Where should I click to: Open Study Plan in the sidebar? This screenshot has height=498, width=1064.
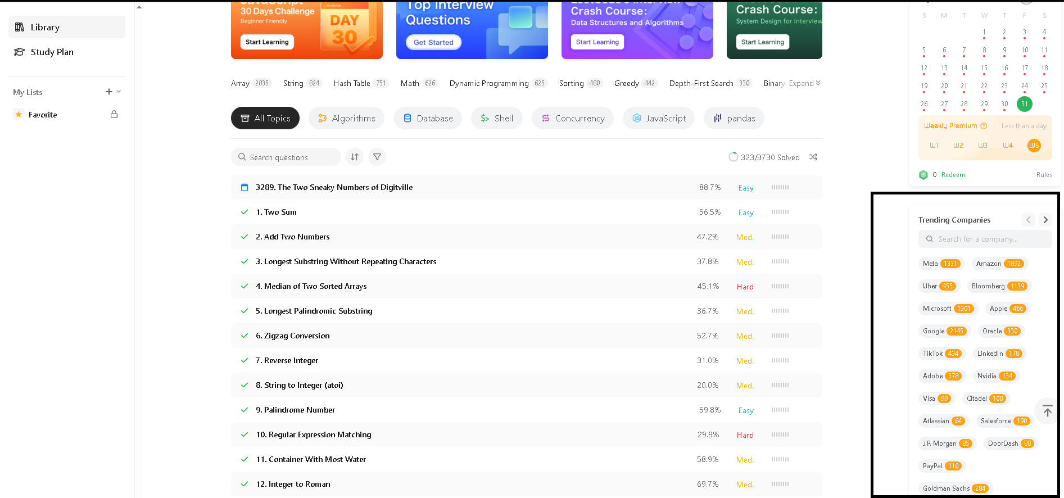tap(52, 52)
